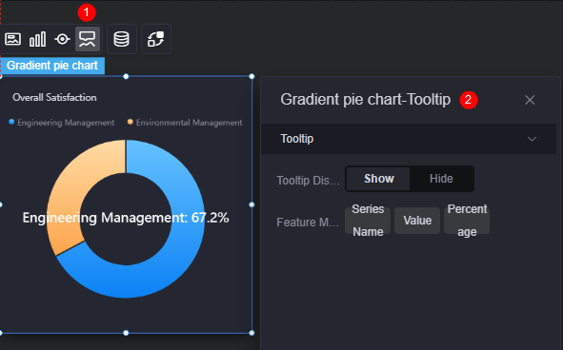Viewport: 563px width, 350px height.
Task: Select the bar chart settings icon
Action: 38,39
